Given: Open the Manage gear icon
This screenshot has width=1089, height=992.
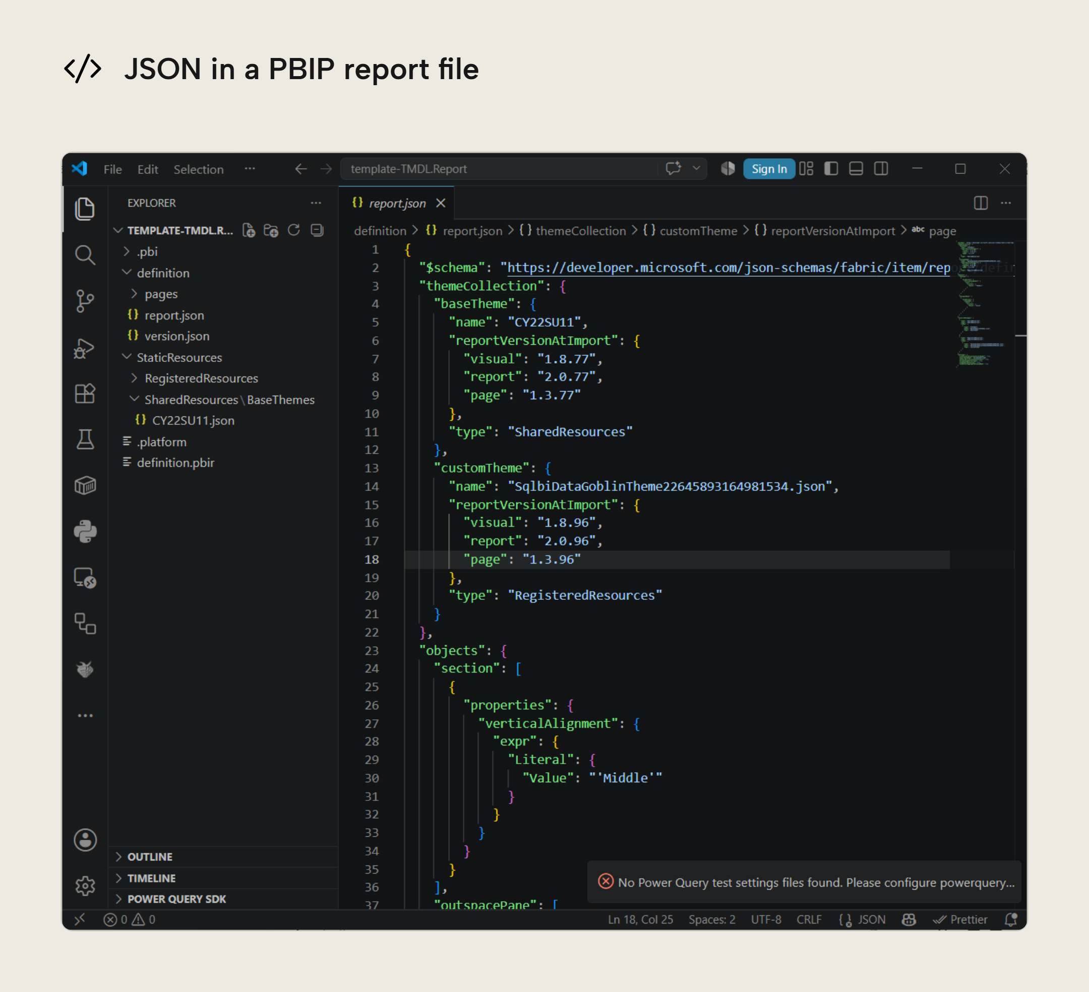Looking at the screenshot, I should (x=85, y=886).
